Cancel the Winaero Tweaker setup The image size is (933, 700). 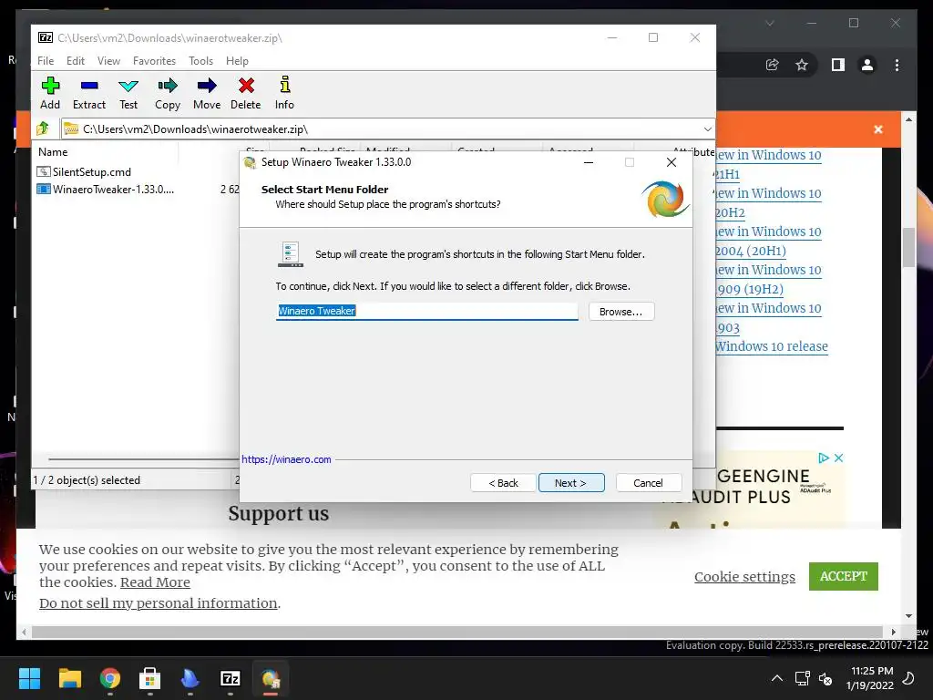(x=649, y=483)
